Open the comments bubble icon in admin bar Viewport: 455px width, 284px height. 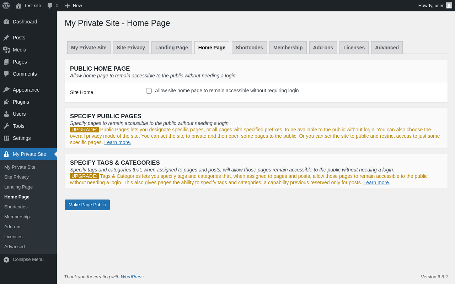(50, 6)
